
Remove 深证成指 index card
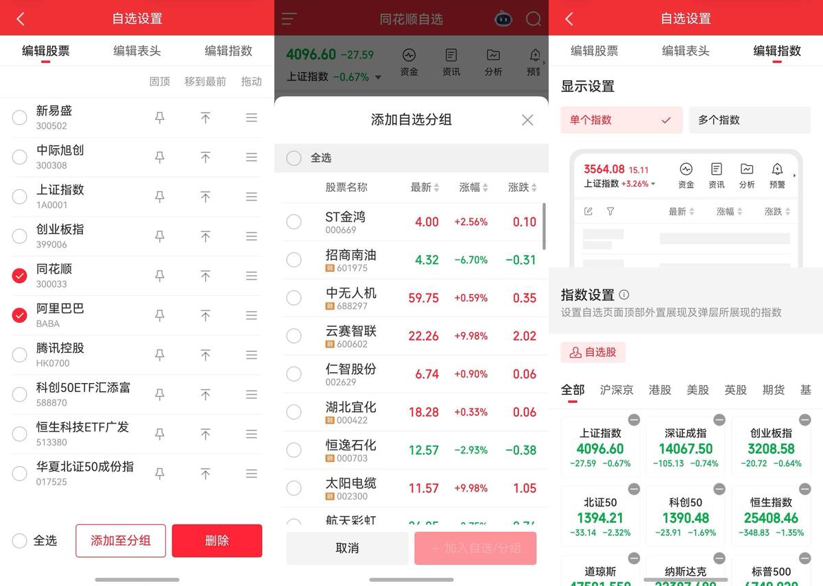719,419
